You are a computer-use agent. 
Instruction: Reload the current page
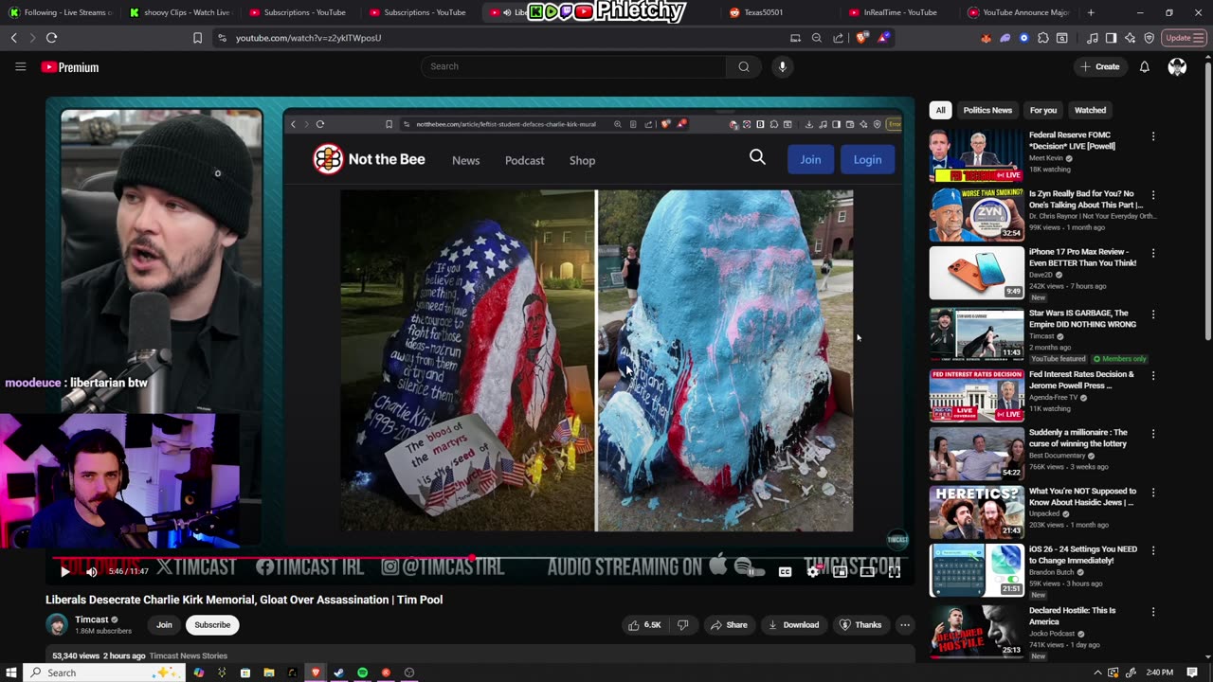tap(51, 38)
